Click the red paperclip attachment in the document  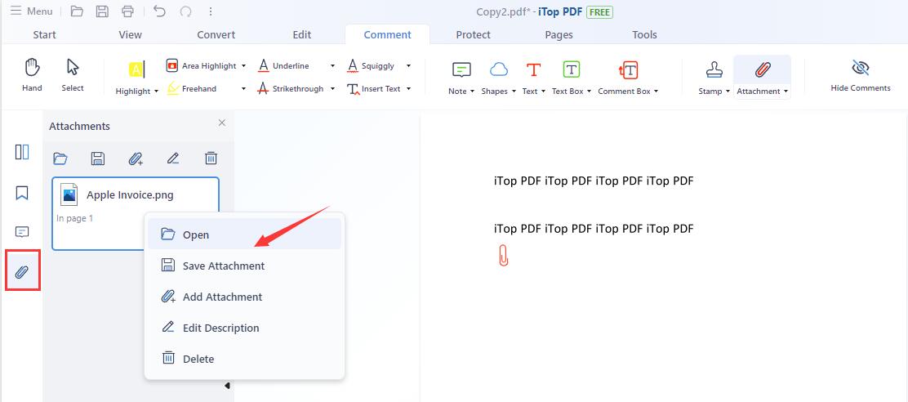(x=503, y=255)
